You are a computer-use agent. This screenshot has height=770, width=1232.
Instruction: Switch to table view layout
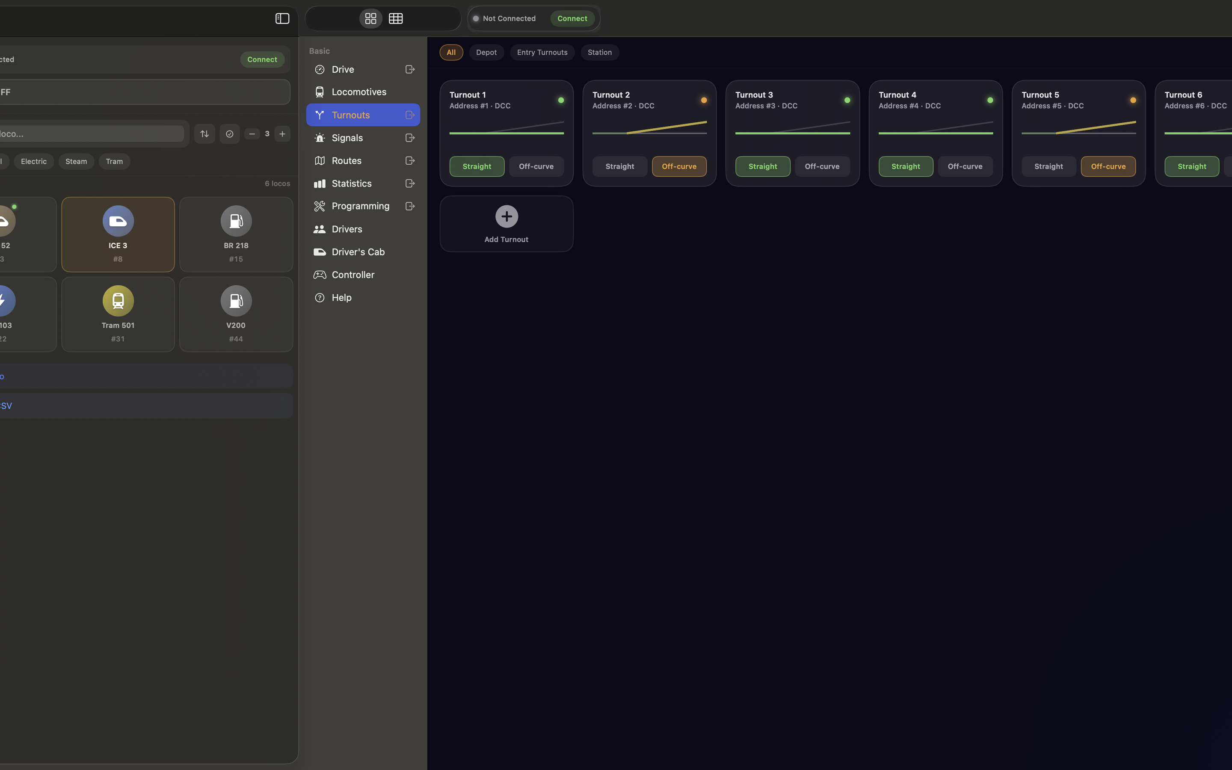pos(396,18)
